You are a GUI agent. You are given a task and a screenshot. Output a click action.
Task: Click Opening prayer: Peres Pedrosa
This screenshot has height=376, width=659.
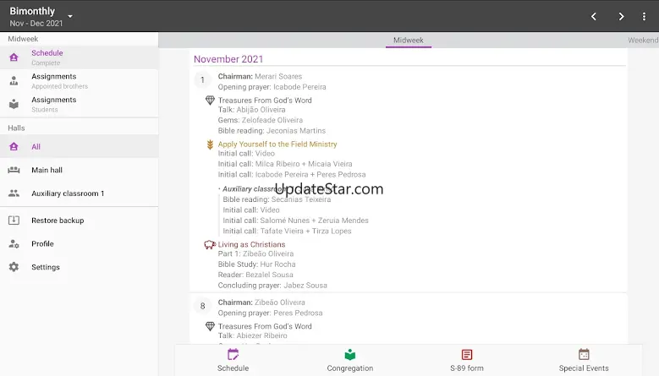[x=270, y=313]
